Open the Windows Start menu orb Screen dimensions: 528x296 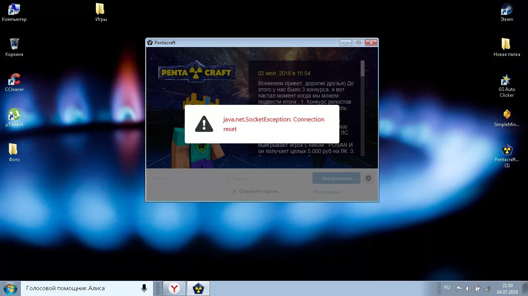[x=10, y=288]
